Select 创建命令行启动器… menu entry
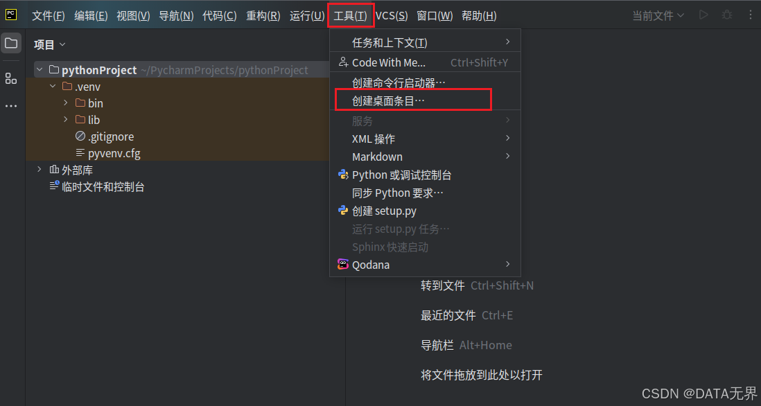The width and height of the screenshot is (761, 406). tap(425, 83)
